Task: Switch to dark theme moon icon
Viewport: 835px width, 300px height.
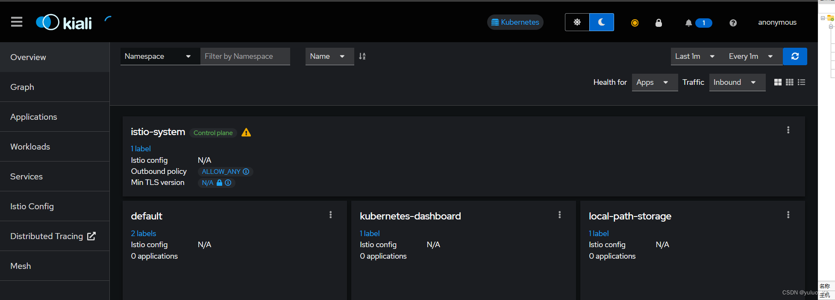Action: point(602,22)
